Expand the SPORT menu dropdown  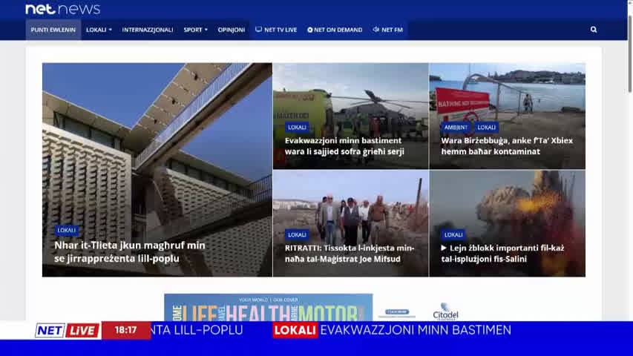click(x=195, y=30)
